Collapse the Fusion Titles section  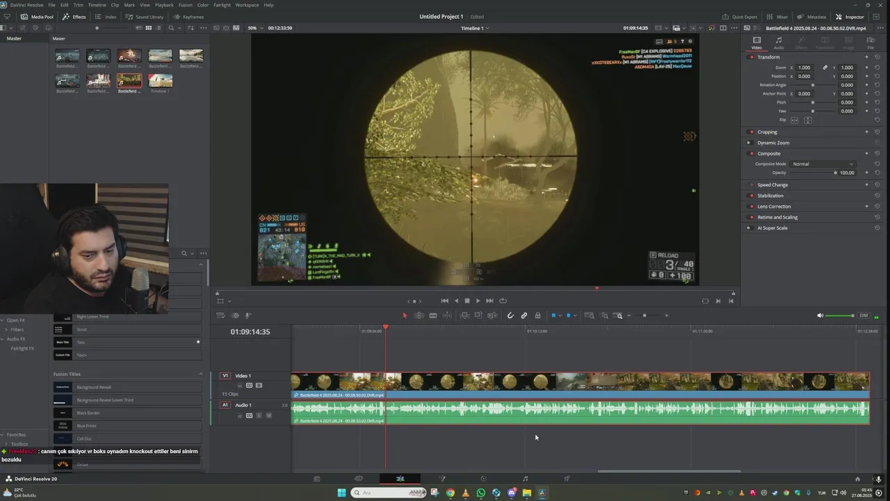pos(201,374)
